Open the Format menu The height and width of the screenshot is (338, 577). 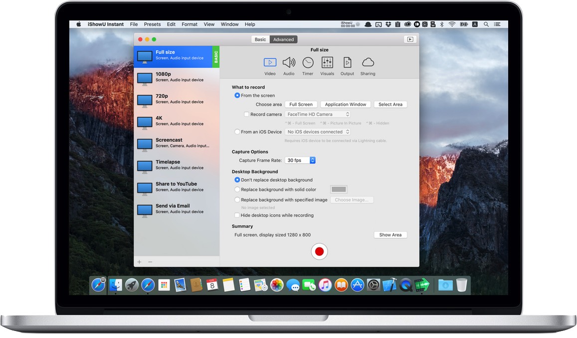(190, 24)
